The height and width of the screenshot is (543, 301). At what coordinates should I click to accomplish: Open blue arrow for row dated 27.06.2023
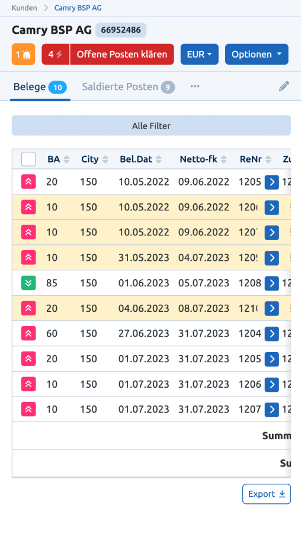[x=272, y=334]
